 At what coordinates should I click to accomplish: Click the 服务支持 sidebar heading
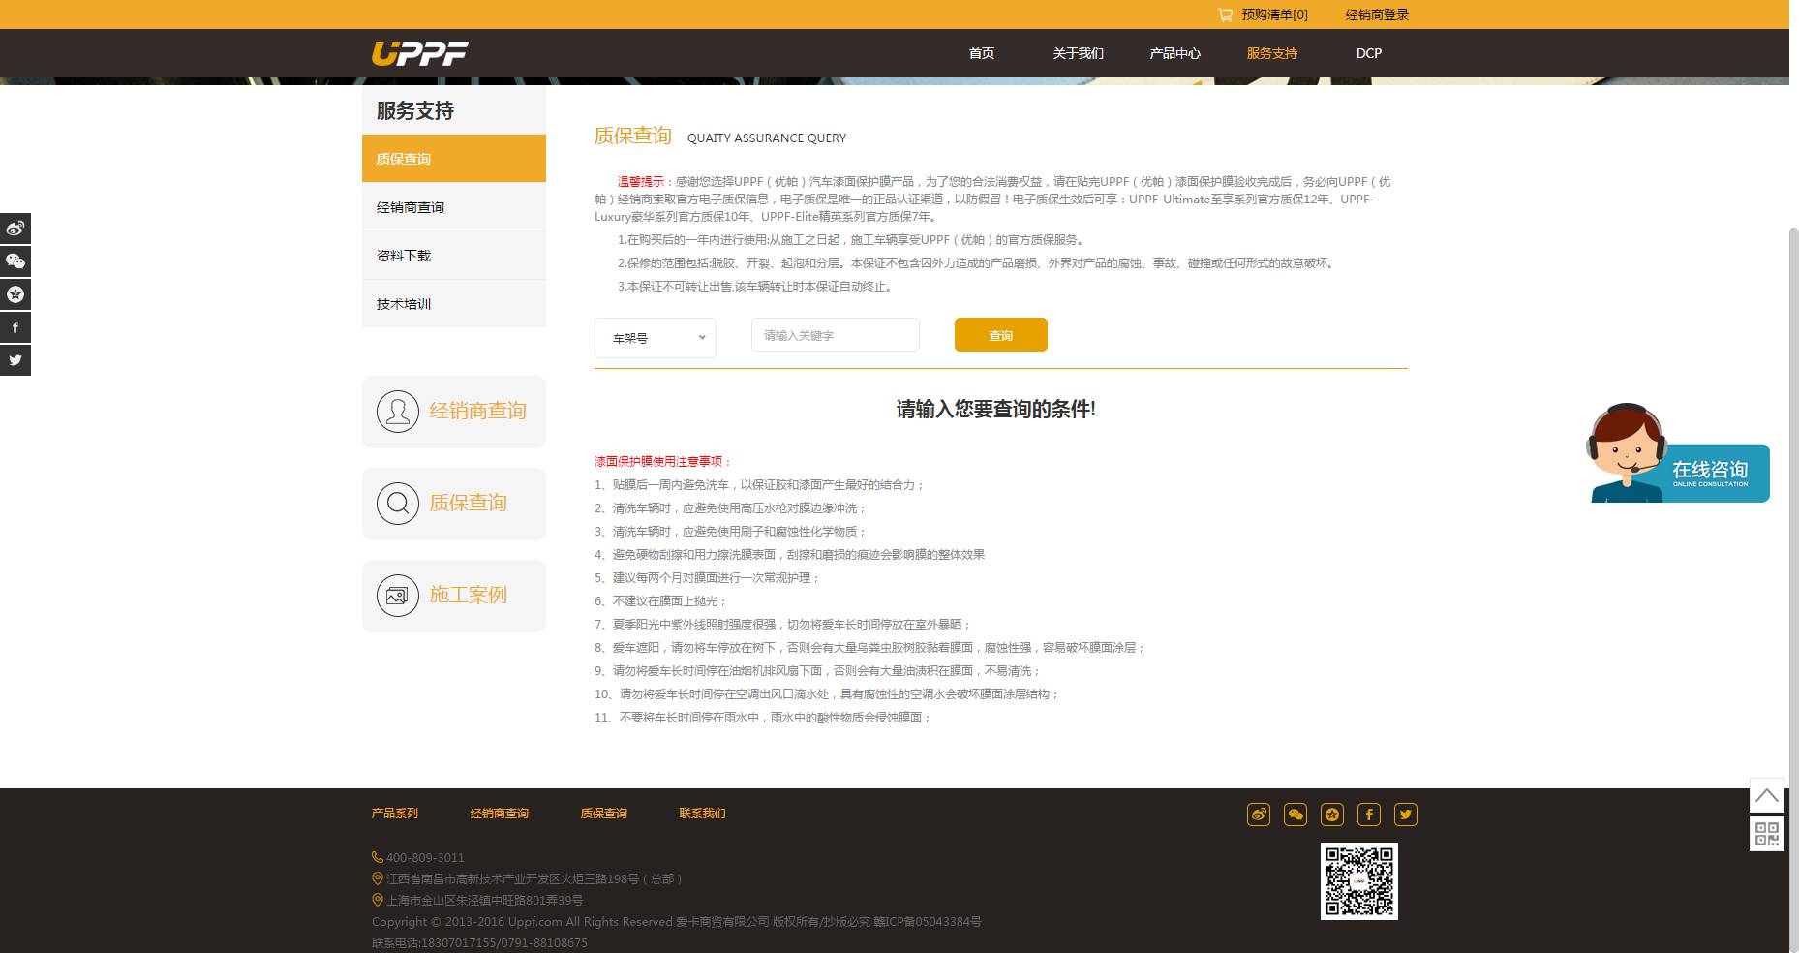(x=415, y=110)
